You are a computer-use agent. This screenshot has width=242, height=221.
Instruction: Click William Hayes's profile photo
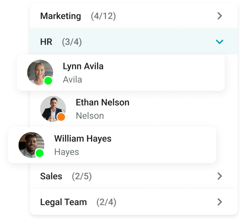pyautogui.click(x=31, y=145)
